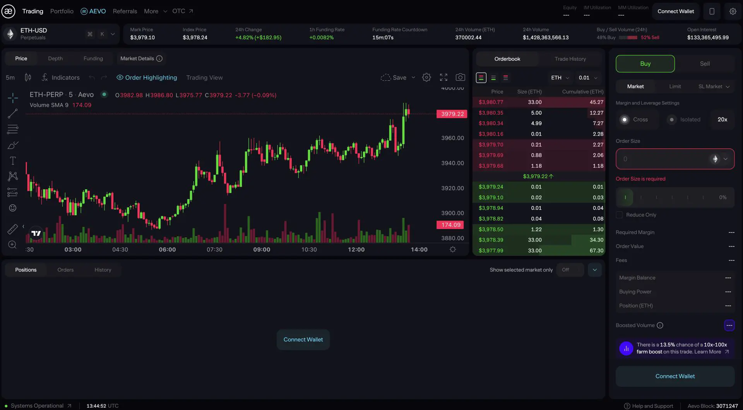Select the Buy side toggle
Image resolution: width=743 pixels, height=410 pixels.
point(645,64)
